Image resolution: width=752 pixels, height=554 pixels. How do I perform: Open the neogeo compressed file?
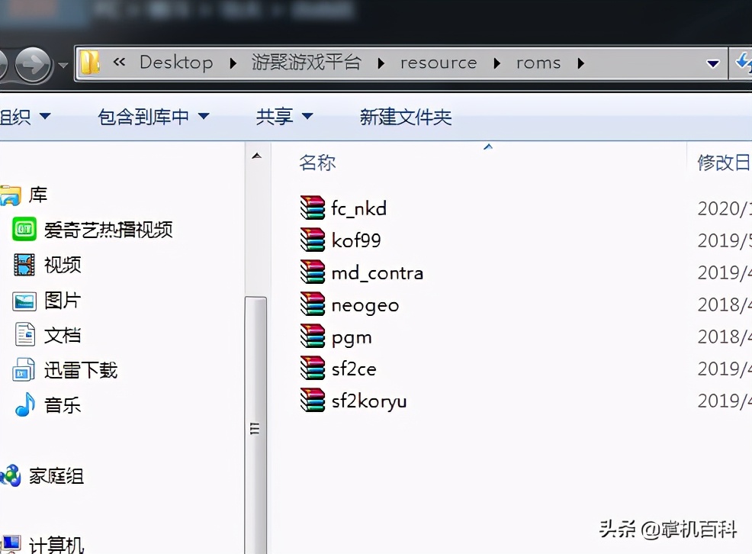tap(365, 304)
